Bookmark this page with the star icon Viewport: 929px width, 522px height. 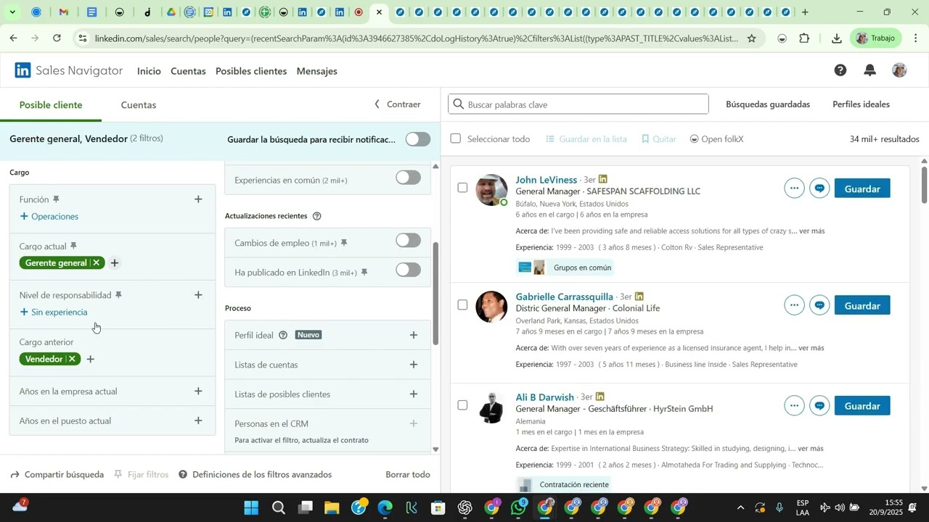click(x=751, y=38)
